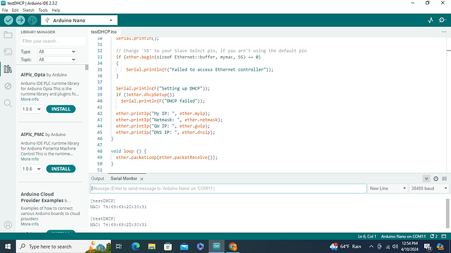Open More info for AlPlc_PMC
The image size is (451, 253).
(x=29, y=159)
